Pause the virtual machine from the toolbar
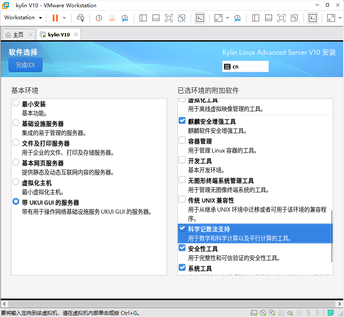The height and width of the screenshot is (317, 344). coord(55,18)
